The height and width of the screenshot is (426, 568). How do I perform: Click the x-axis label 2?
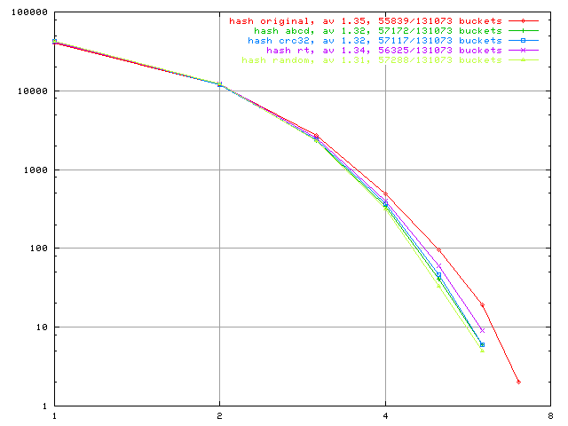click(219, 415)
